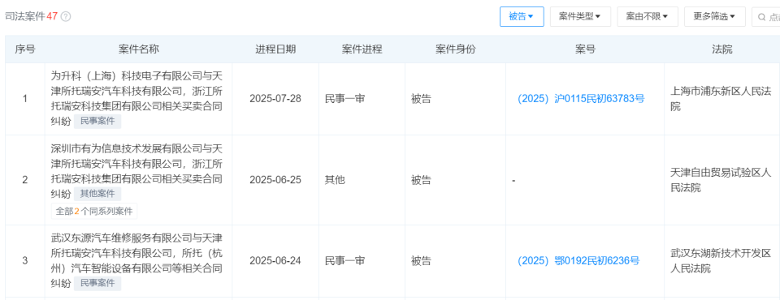780x300 pixels.
Task: Click 民事一审 in row 1
Action: tap(344, 98)
